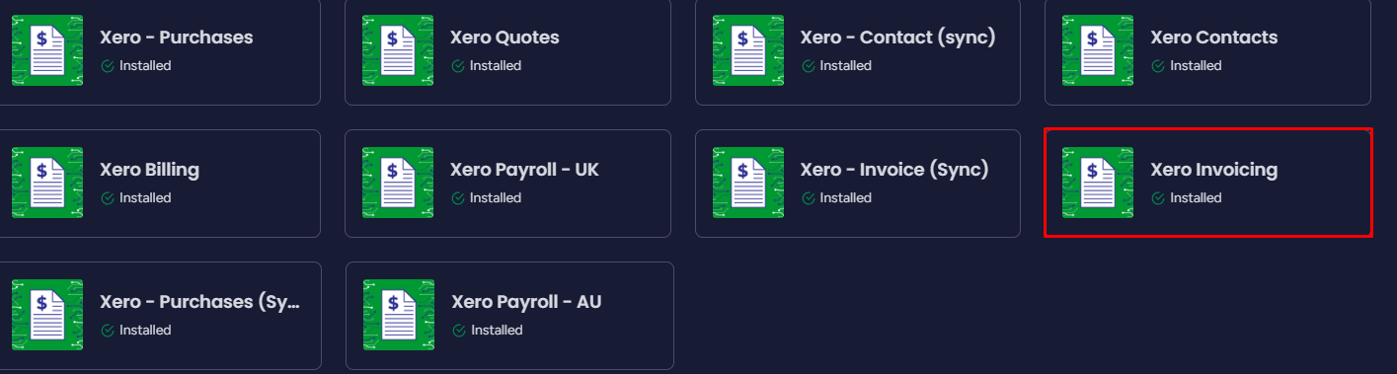Click the installed checkmark under Xero - Contact (sync)
This screenshot has height=374, width=1397.
pyautogui.click(x=809, y=66)
